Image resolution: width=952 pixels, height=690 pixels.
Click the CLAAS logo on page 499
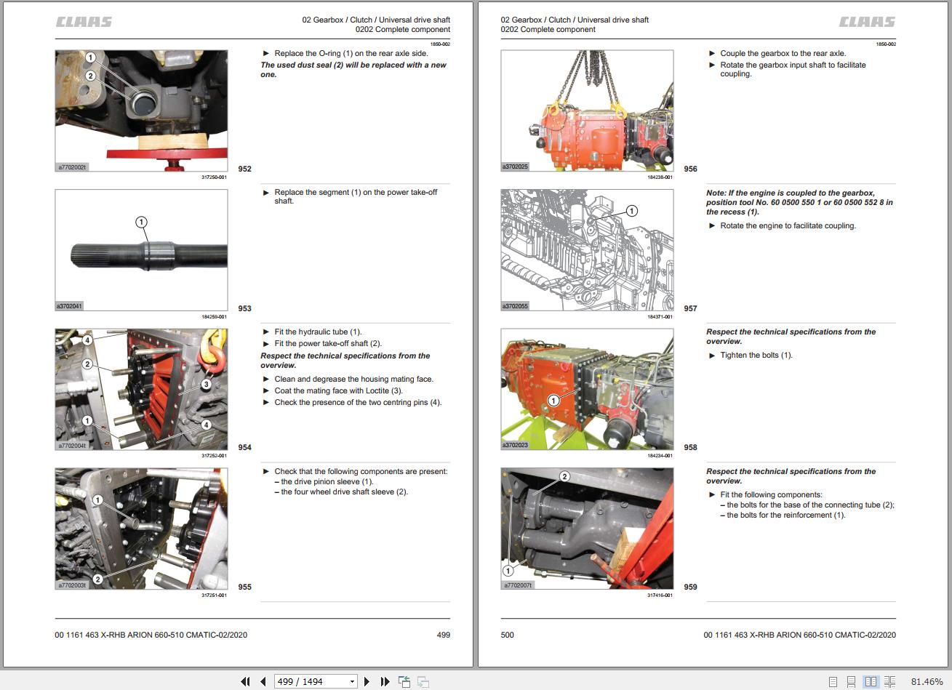click(x=84, y=22)
